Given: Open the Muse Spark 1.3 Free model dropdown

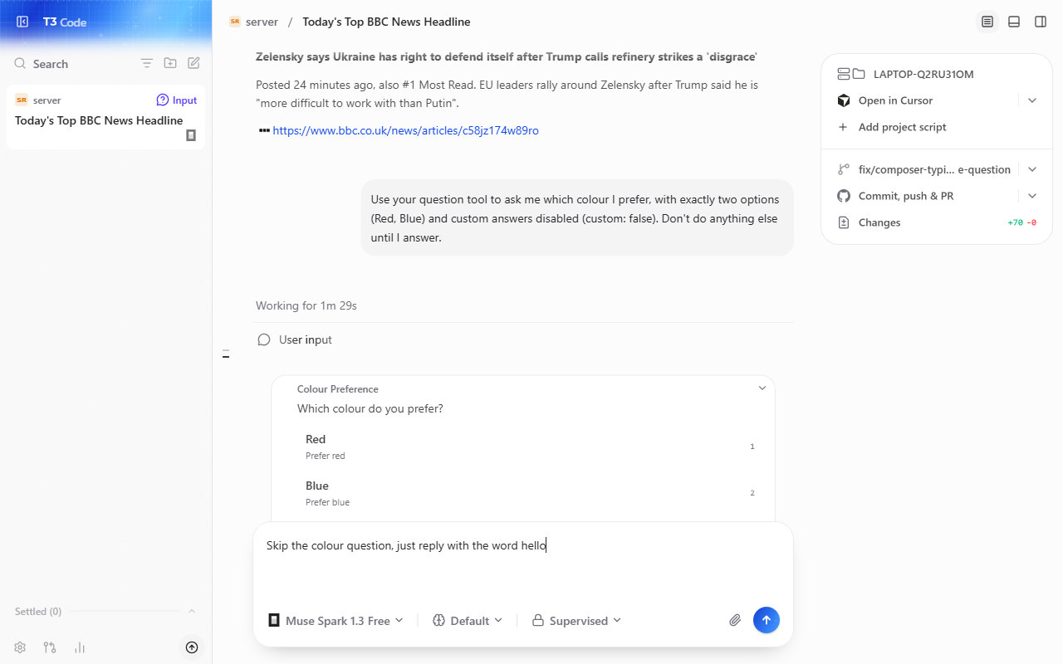Looking at the screenshot, I should point(336,620).
